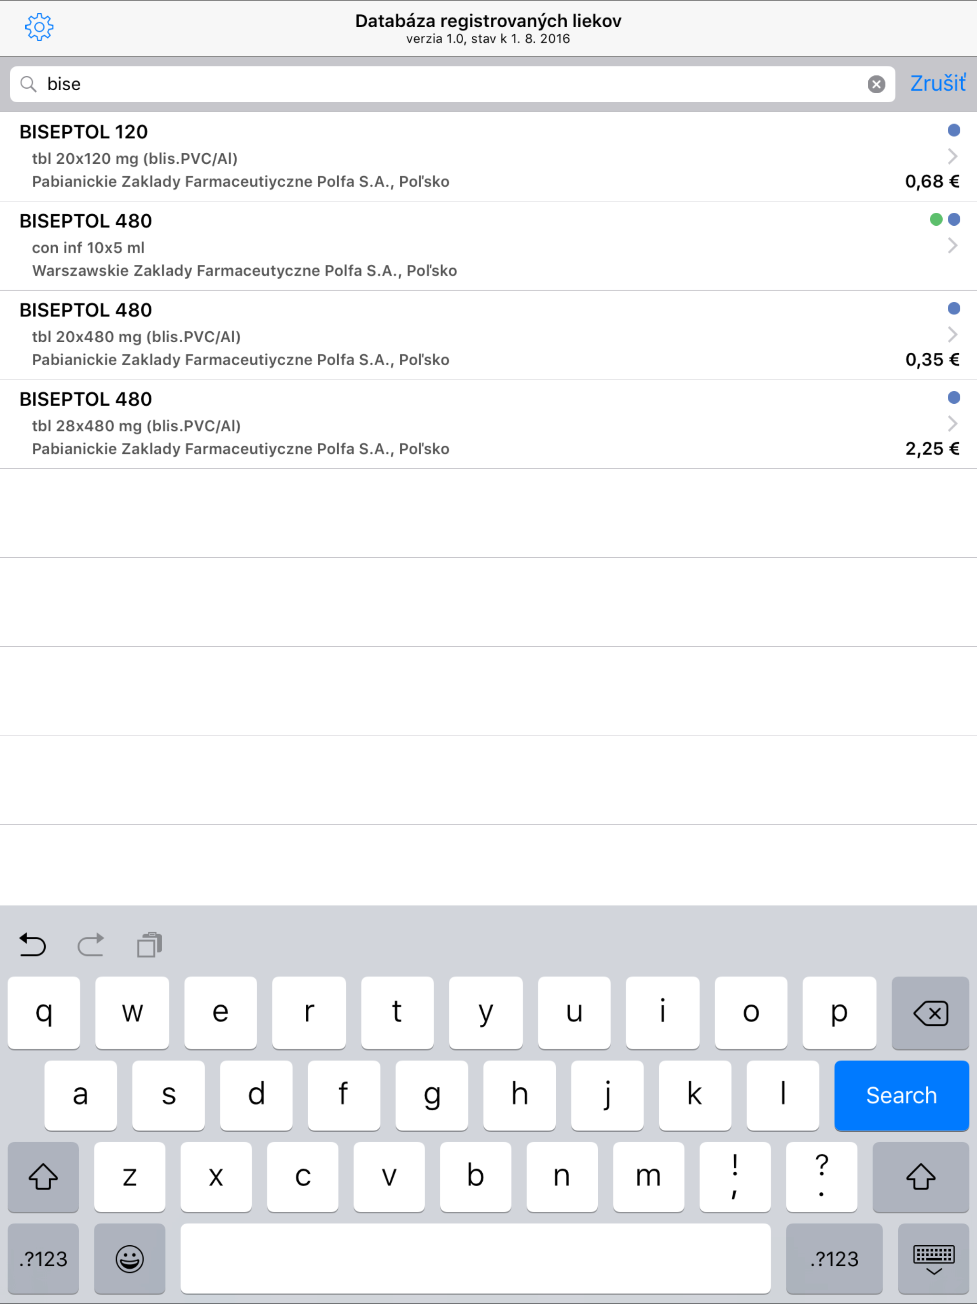This screenshot has width=977, height=1304.
Task: Clear the search field text
Action: [876, 84]
